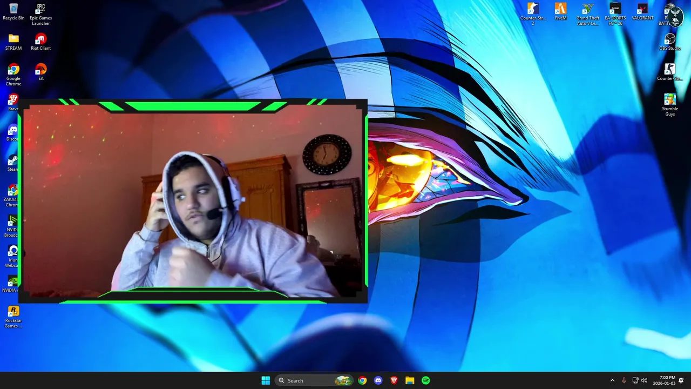691x389 pixels.
Task: Open Counter-Strike 2 shortcut with orange icon
Action: (533, 14)
